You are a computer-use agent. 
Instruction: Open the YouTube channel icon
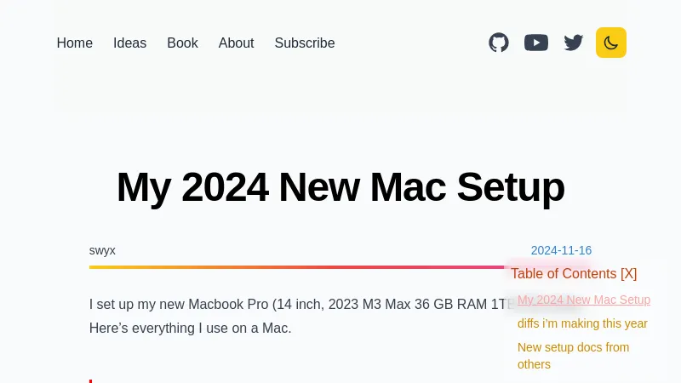point(536,43)
